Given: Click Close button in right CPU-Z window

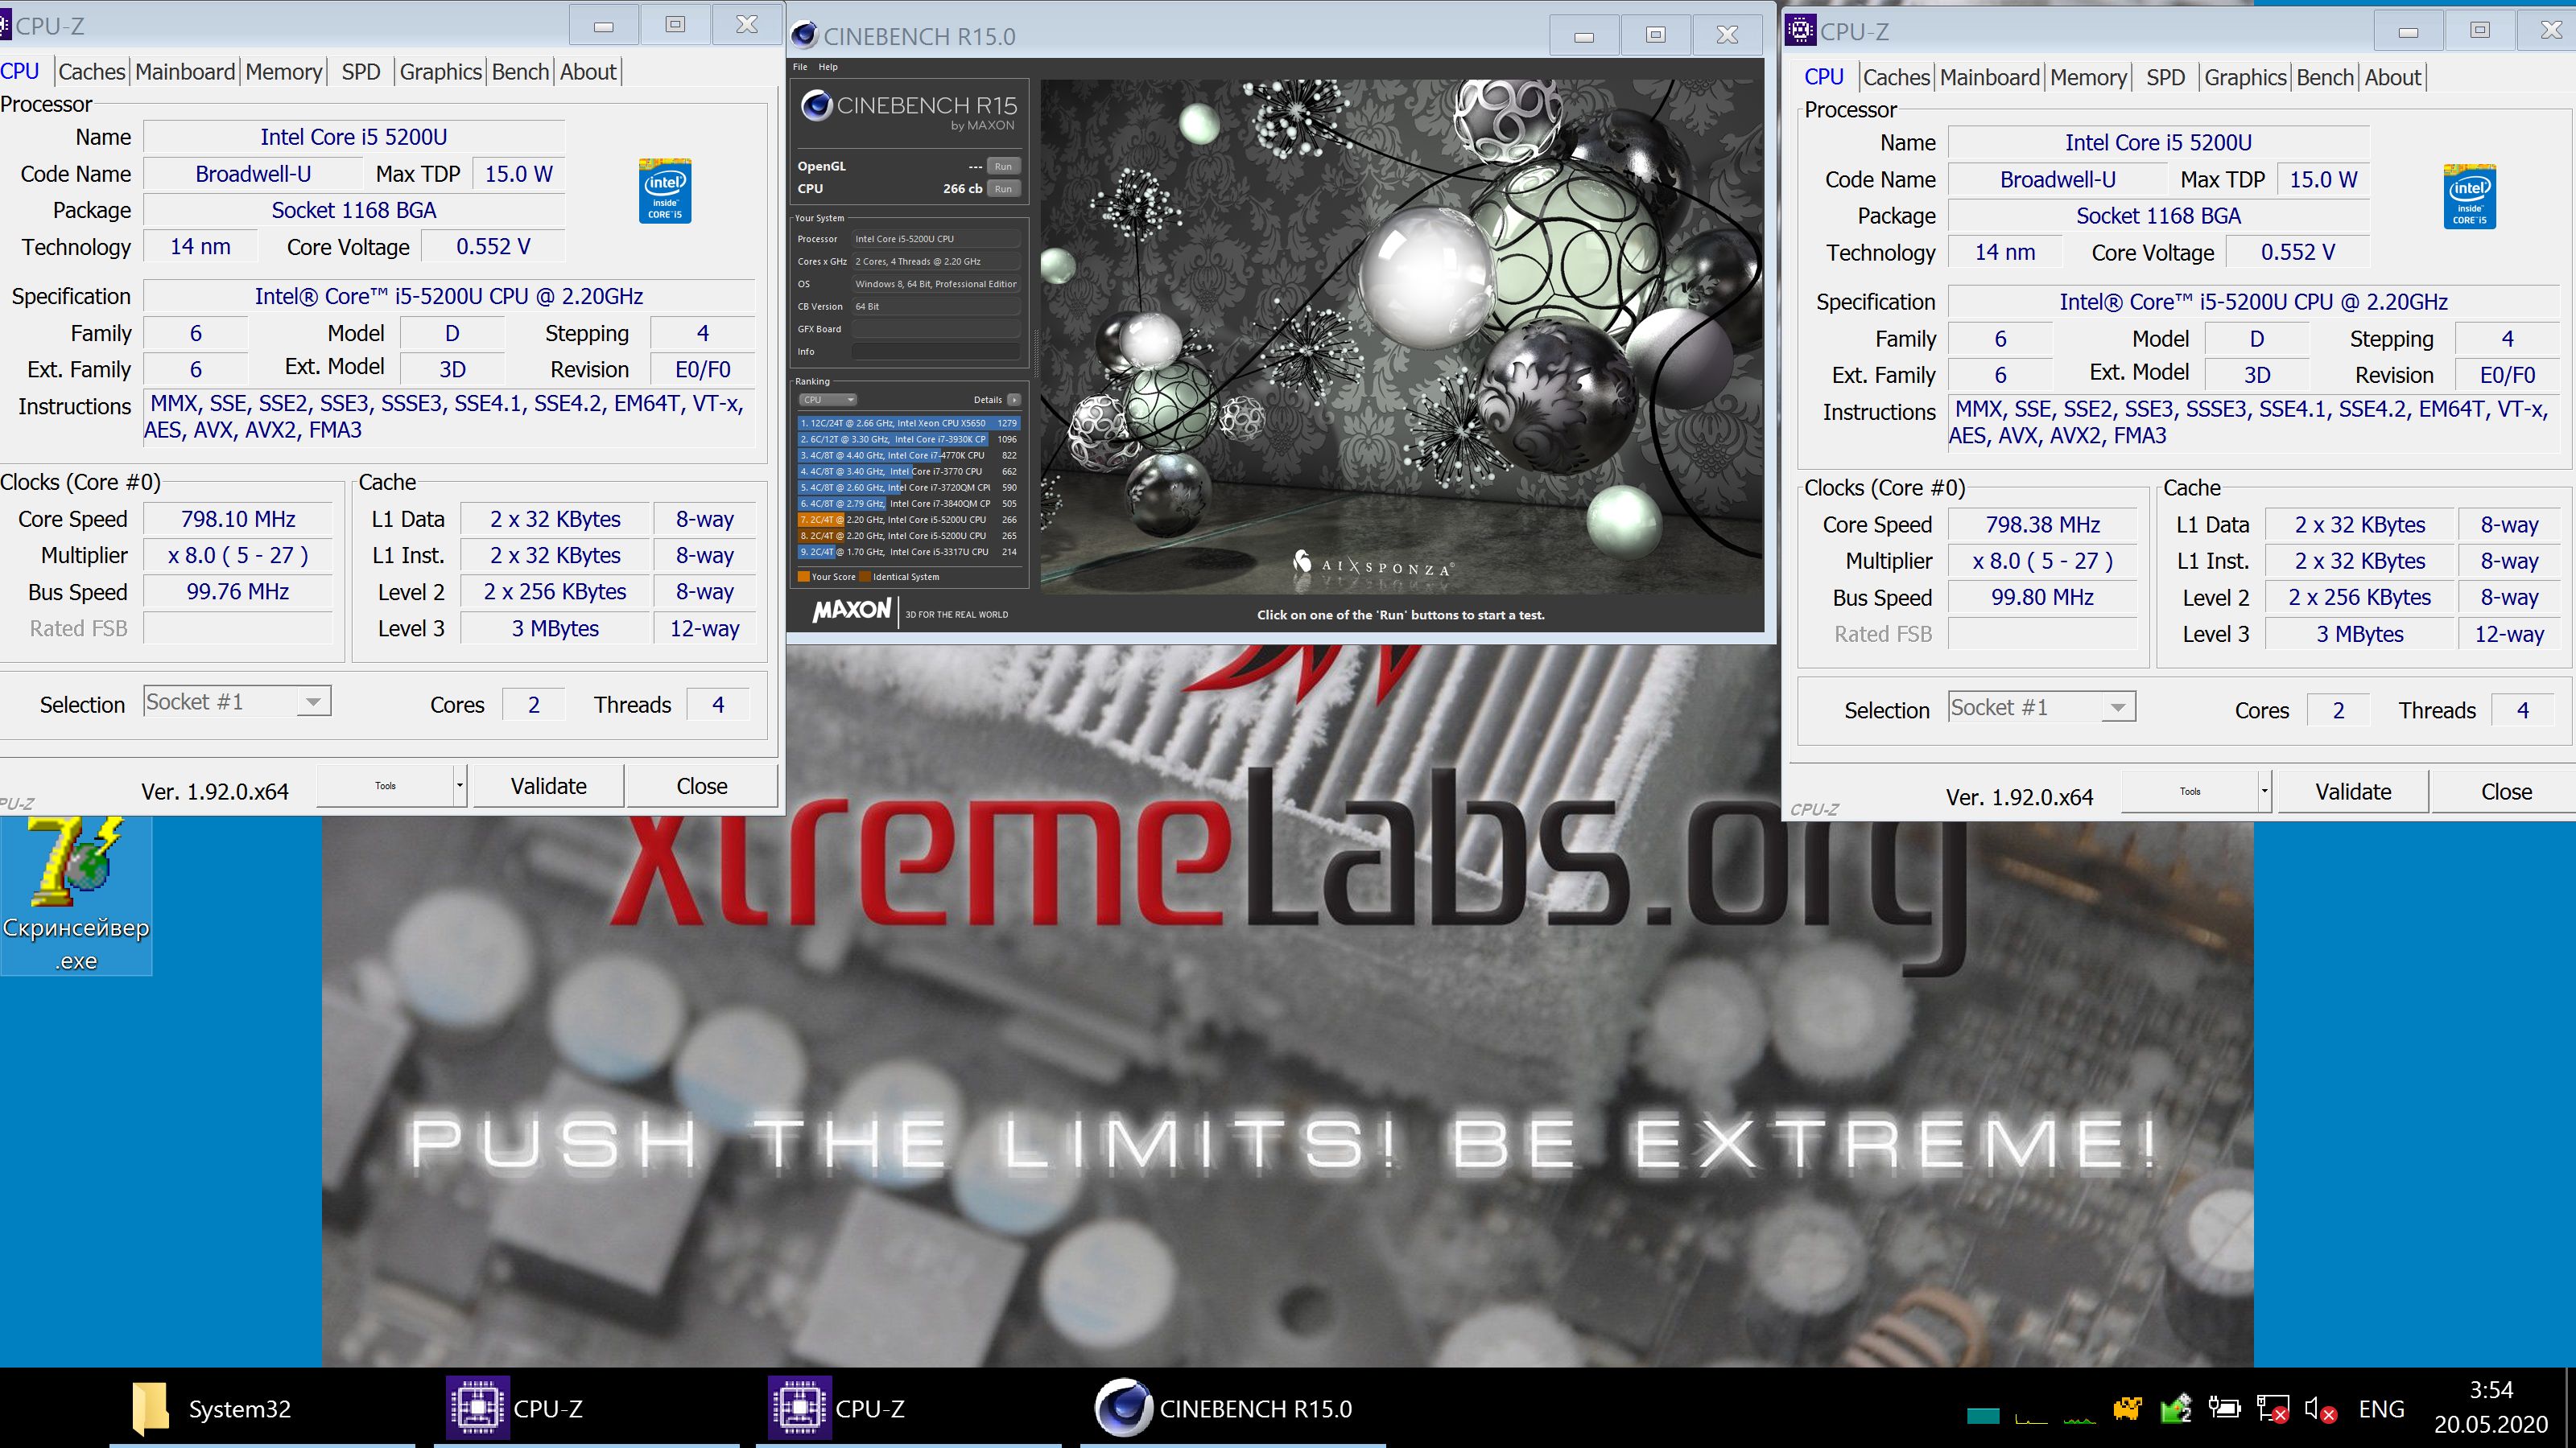Looking at the screenshot, I should pyautogui.click(x=2506, y=792).
